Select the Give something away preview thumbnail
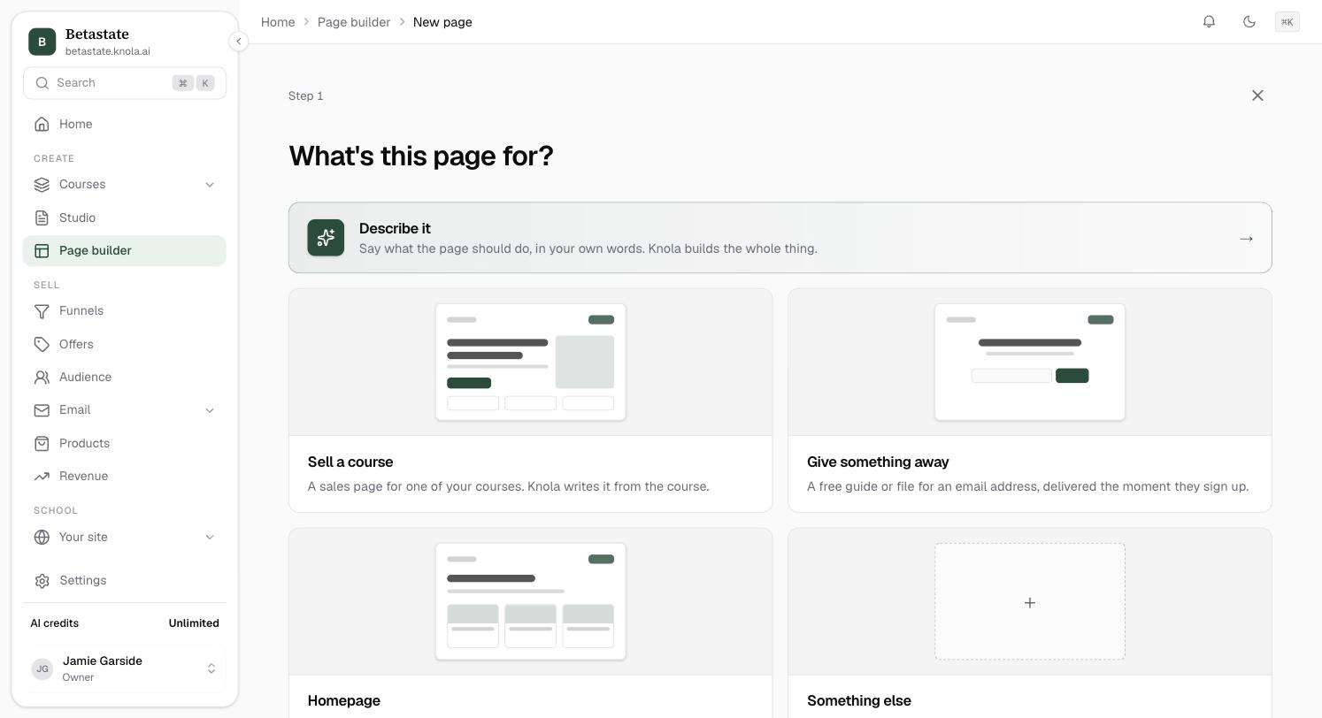 pyautogui.click(x=1030, y=363)
